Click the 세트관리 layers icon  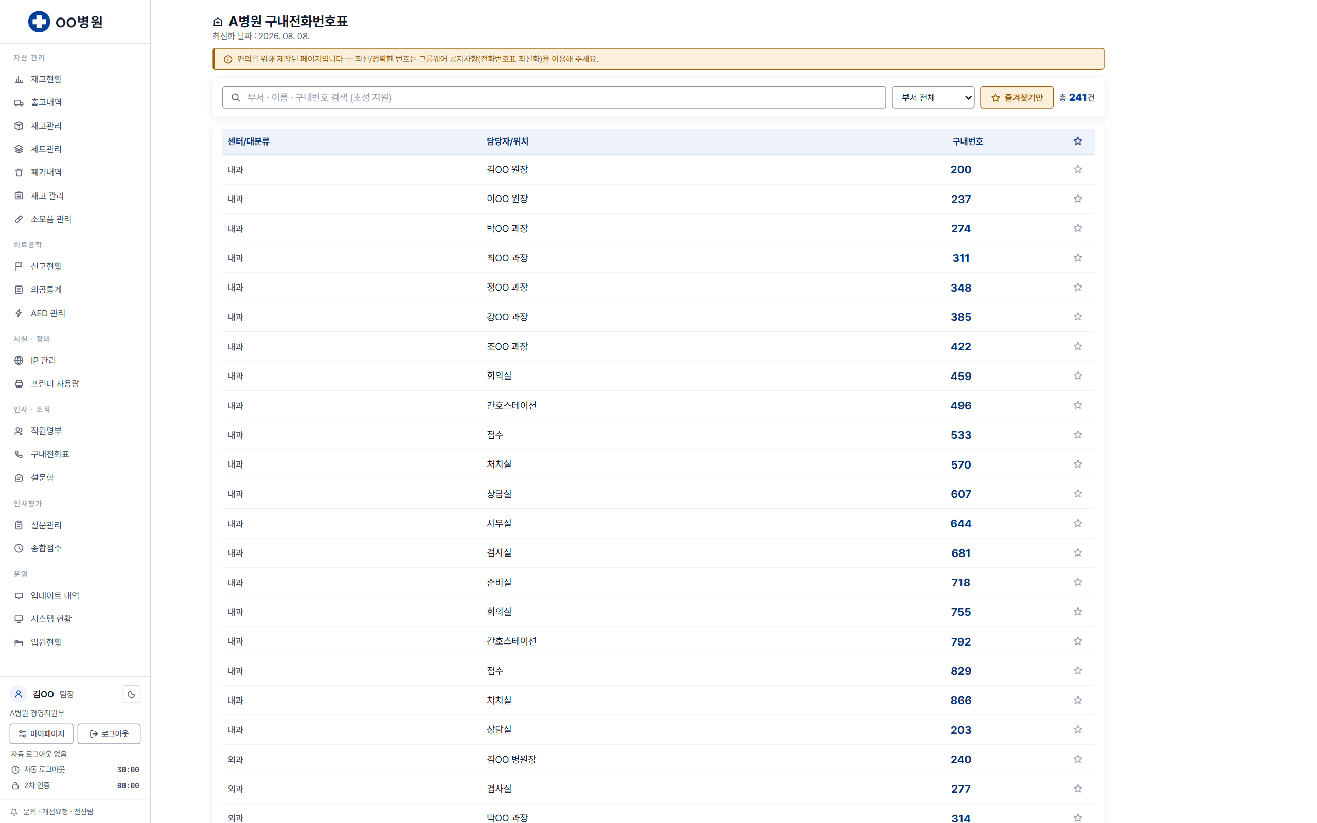click(x=19, y=149)
